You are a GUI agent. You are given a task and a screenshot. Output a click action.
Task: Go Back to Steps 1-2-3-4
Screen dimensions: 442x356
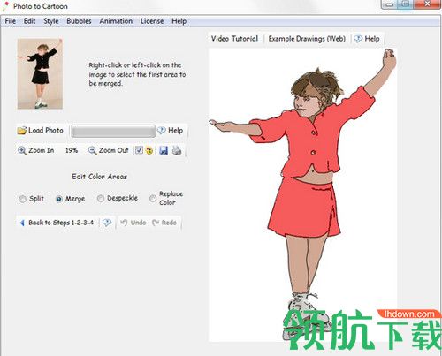click(57, 223)
